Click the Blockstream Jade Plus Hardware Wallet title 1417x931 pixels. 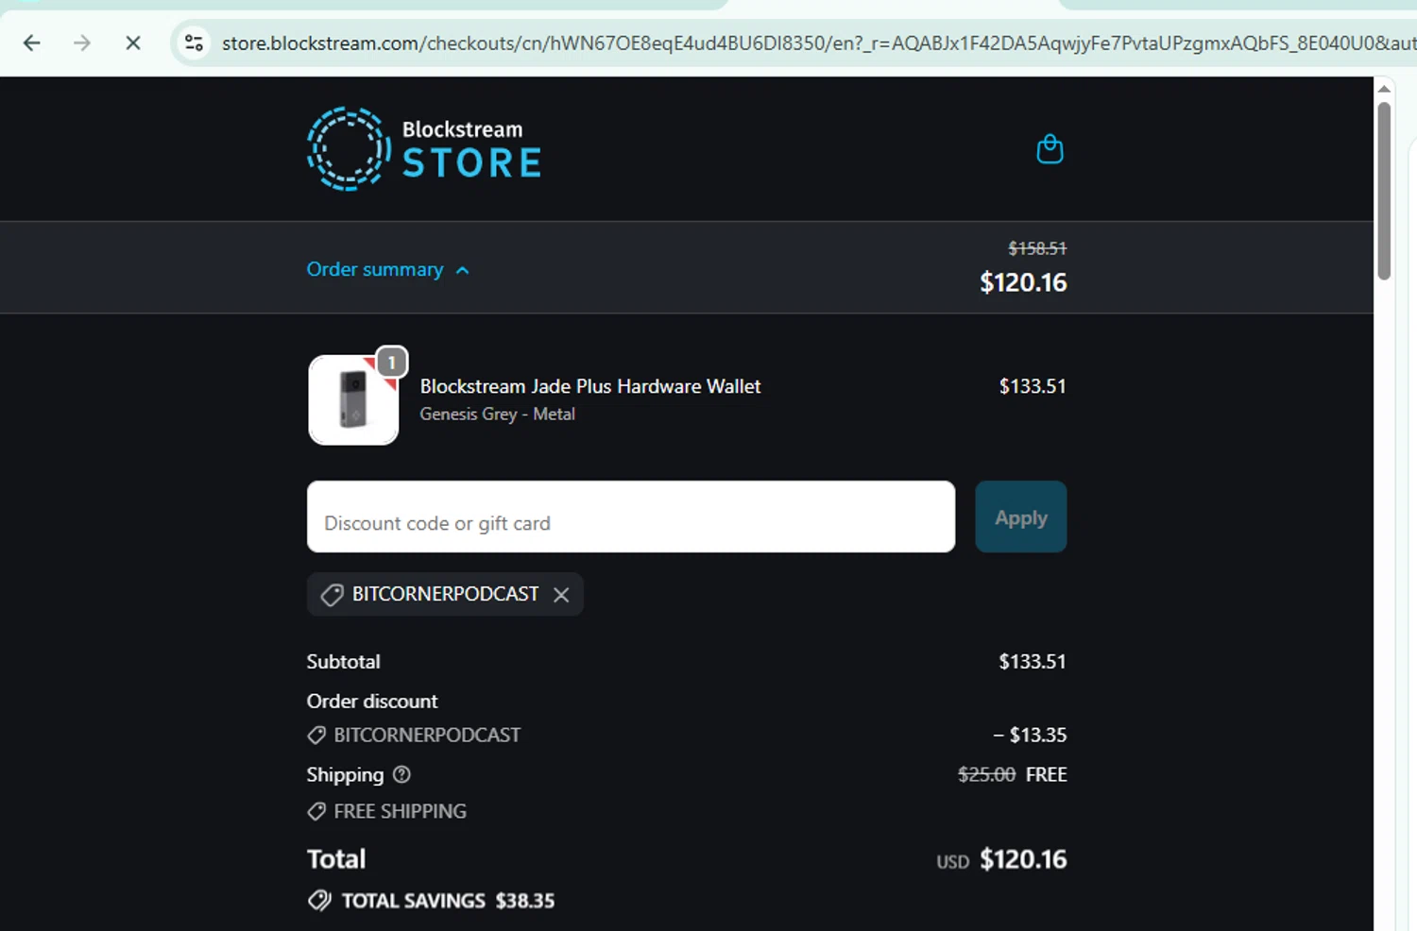[x=590, y=386]
